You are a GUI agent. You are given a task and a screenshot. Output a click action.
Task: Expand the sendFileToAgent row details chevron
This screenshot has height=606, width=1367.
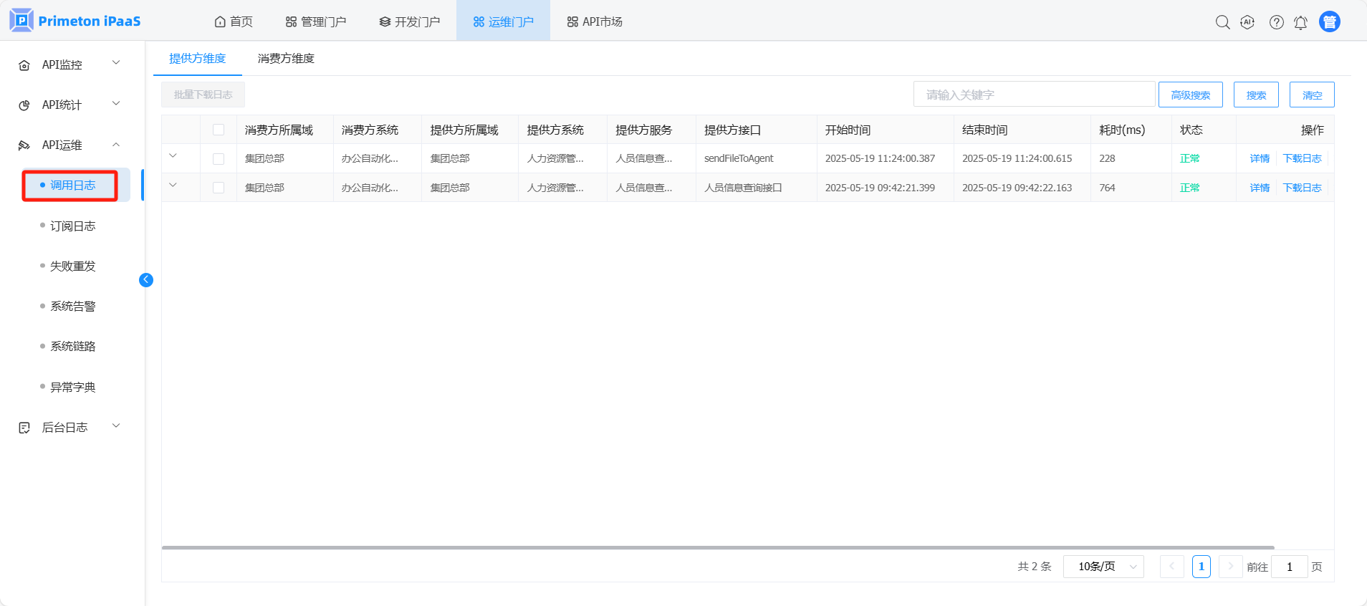pyautogui.click(x=173, y=156)
